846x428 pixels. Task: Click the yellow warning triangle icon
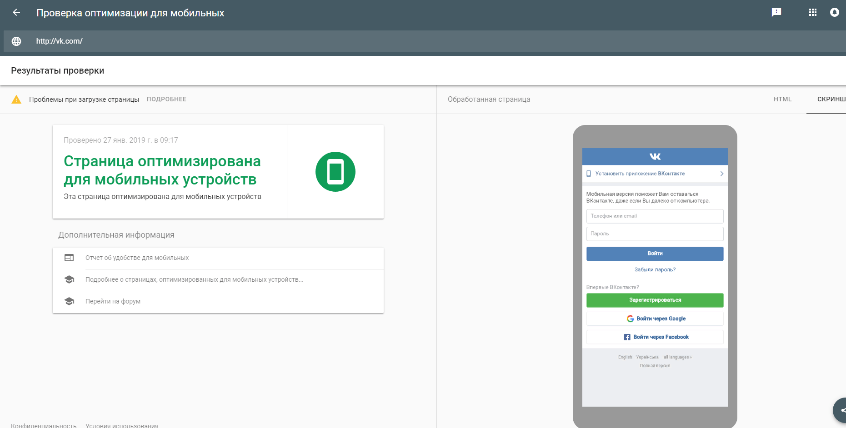click(x=16, y=100)
